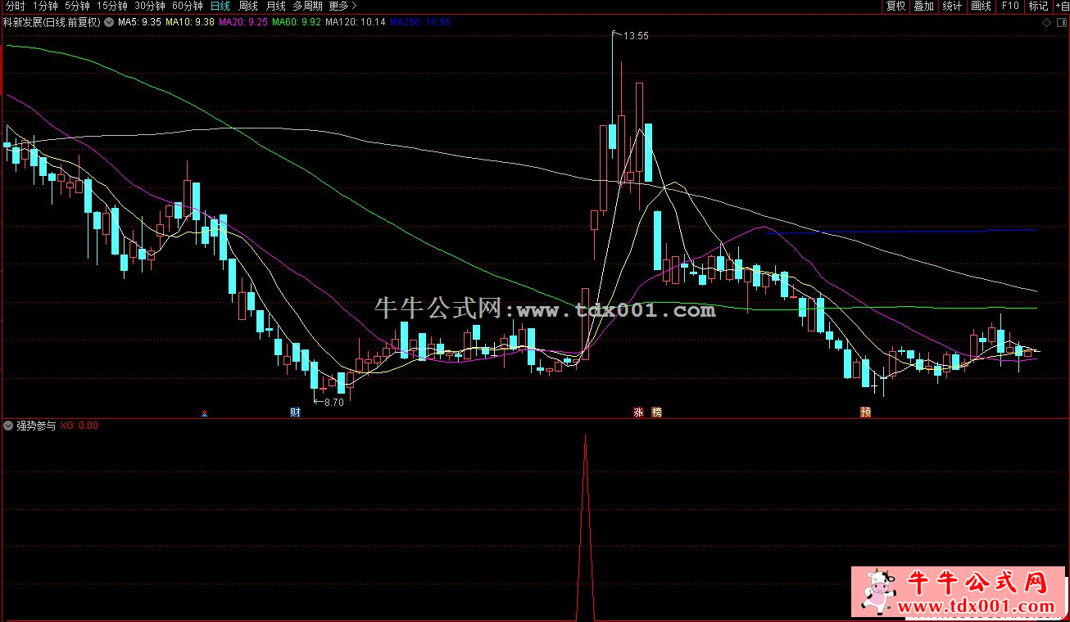Image resolution: width=1070 pixels, height=622 pixels.
Task: Switch to 周线 weekly chart
Action: pos(248,6)
